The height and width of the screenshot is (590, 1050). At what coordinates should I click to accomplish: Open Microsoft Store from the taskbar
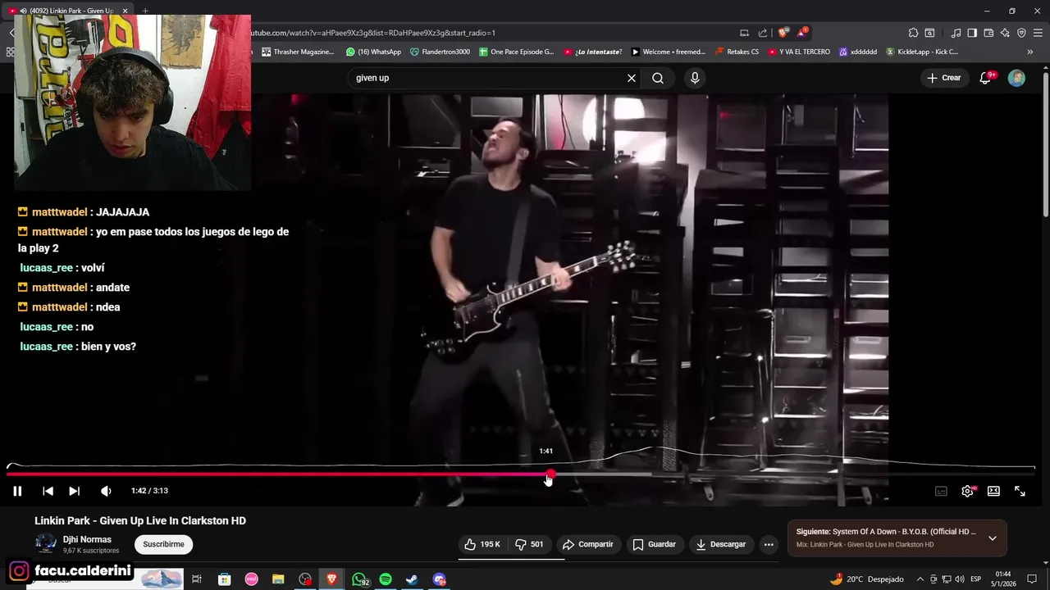(x=224, y=579)
